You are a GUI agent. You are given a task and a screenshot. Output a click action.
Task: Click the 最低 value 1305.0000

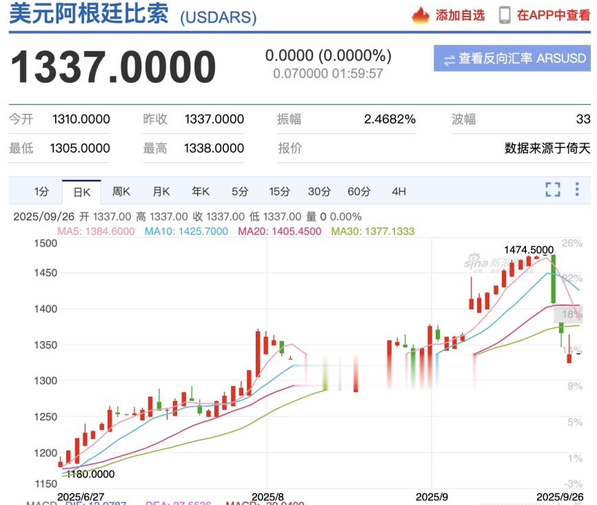[x=80, y=148]
